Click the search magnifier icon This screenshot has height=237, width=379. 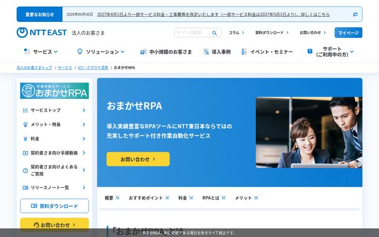click(x=214, y=33)
